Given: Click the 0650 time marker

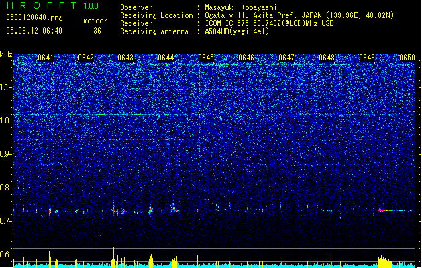Looking at the screenshot, I should click(x=407, y=58).
